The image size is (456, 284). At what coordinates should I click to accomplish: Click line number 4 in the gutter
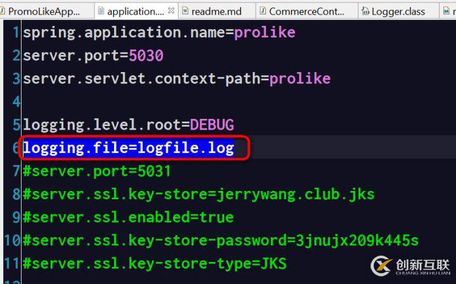16,102
